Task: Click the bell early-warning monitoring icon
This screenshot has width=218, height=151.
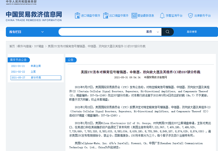Action: pos(162,15)
